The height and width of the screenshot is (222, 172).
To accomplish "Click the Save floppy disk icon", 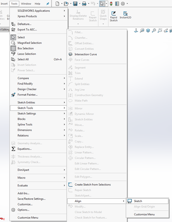I will coord(75,4).
